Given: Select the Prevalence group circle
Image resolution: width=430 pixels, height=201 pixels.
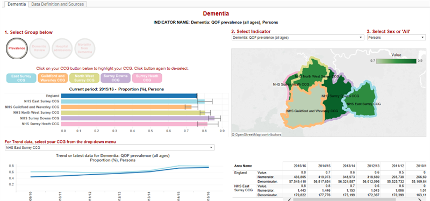Looking at the screenshot, I should coord(17,48).
